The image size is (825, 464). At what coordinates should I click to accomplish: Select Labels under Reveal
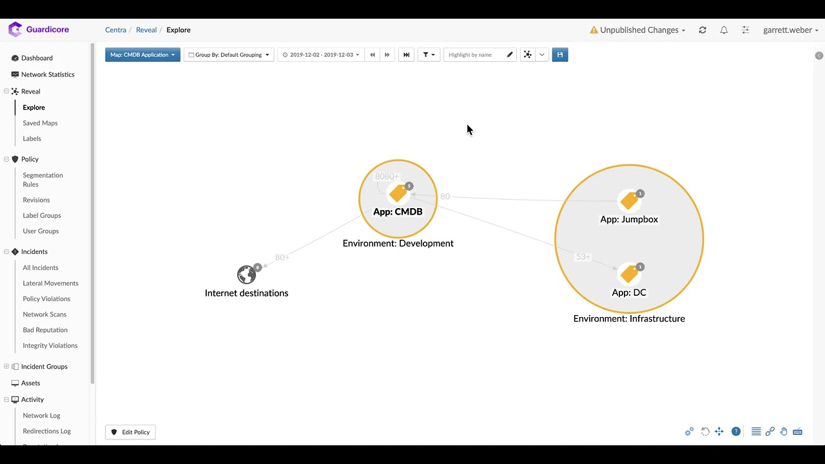[x=32, y=139]
